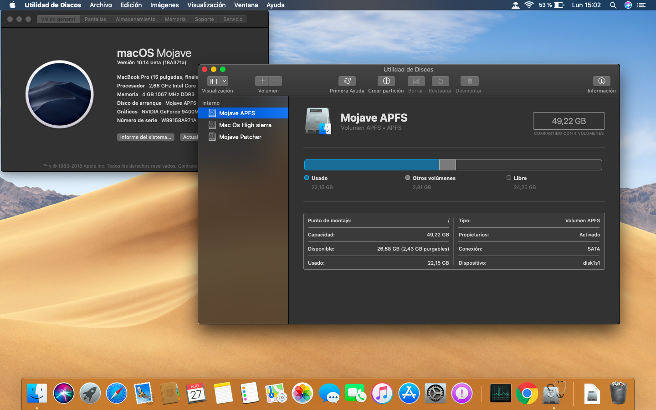Click the gray Otros volúmenes bar segment
The height and width of the screenshot is (410, 656).
click(x=447, y=165)
